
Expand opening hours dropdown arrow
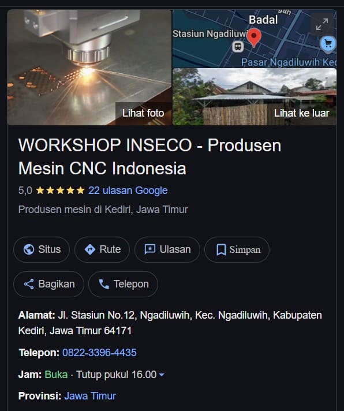[x=162, y=375]
